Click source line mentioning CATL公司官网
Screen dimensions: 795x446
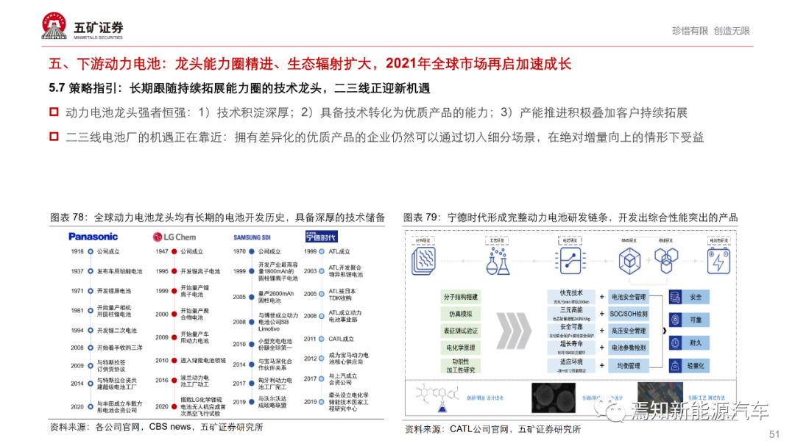492,429
